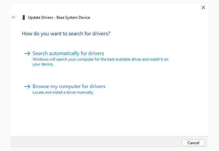Click the 'Base System Device' part of the title
The height and width of the screenshot is (151, 219).
click(x=73, y=17)
